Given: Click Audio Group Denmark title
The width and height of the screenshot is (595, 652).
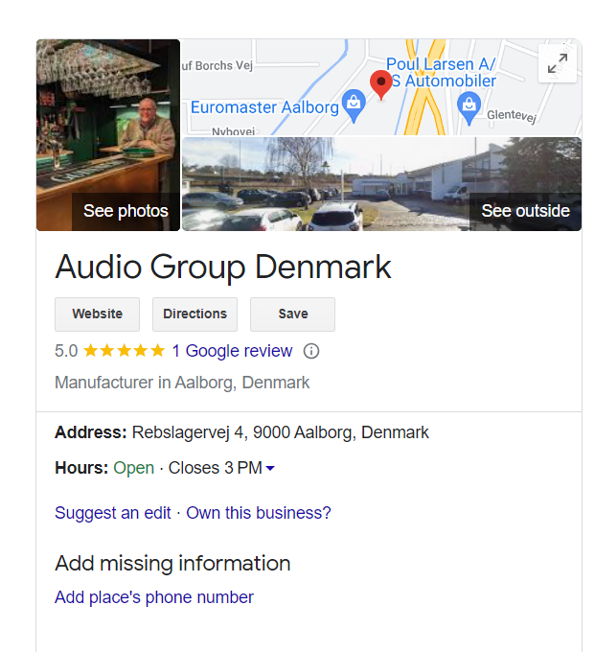Looking at the screenshot, I should pos(223,267).
